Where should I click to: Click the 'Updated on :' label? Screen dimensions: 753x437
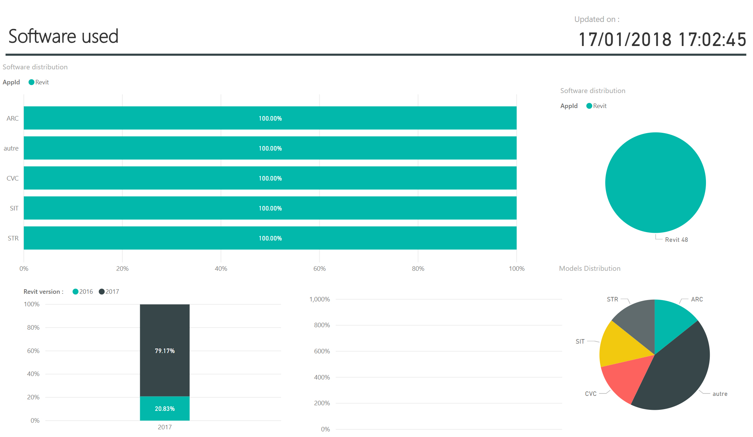[597, 20]
